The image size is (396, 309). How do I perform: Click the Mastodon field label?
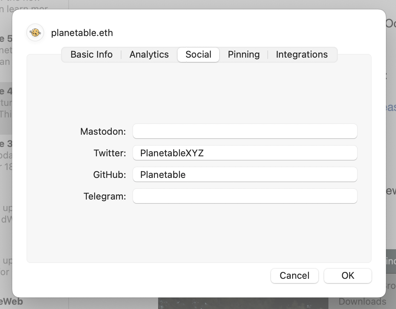(x=103, y=131)
